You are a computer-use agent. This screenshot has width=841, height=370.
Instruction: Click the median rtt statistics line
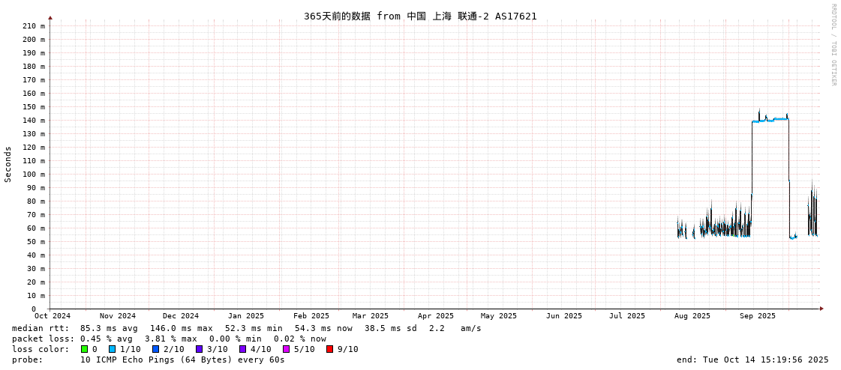[x=247, y=328]
